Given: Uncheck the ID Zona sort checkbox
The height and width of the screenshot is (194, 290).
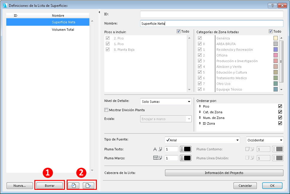Looking at the screenshot, I should [280, 123].
